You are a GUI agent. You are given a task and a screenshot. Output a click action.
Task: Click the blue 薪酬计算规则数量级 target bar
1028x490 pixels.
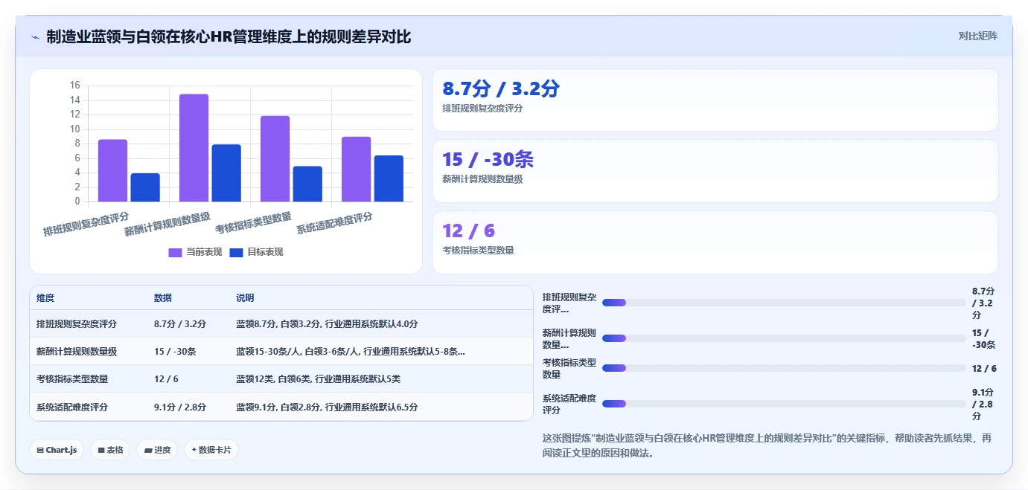(x=226, y=173)
